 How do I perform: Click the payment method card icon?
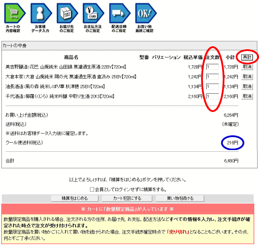click(93, 13)
